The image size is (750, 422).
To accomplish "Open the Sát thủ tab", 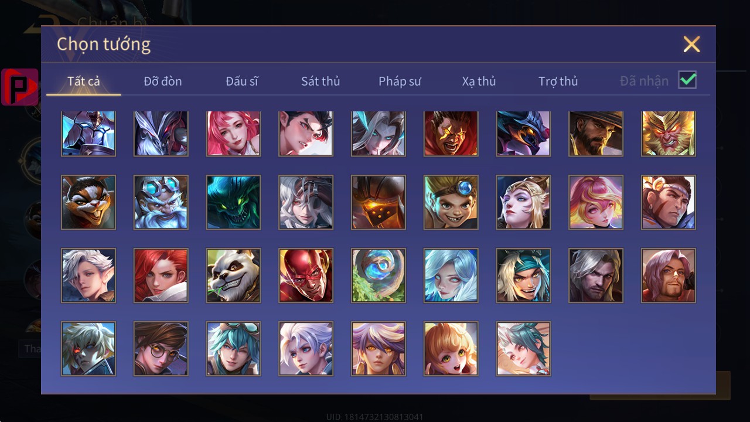I will pos(321,81).
